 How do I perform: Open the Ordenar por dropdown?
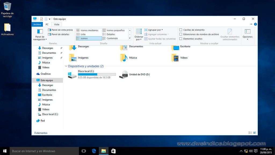coord(139,35)
